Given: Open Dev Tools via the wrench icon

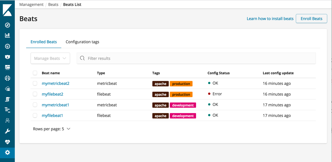Looking at the screenshot, I should 7,131.
